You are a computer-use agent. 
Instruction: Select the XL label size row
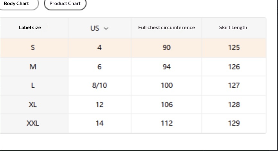[33, 105]
